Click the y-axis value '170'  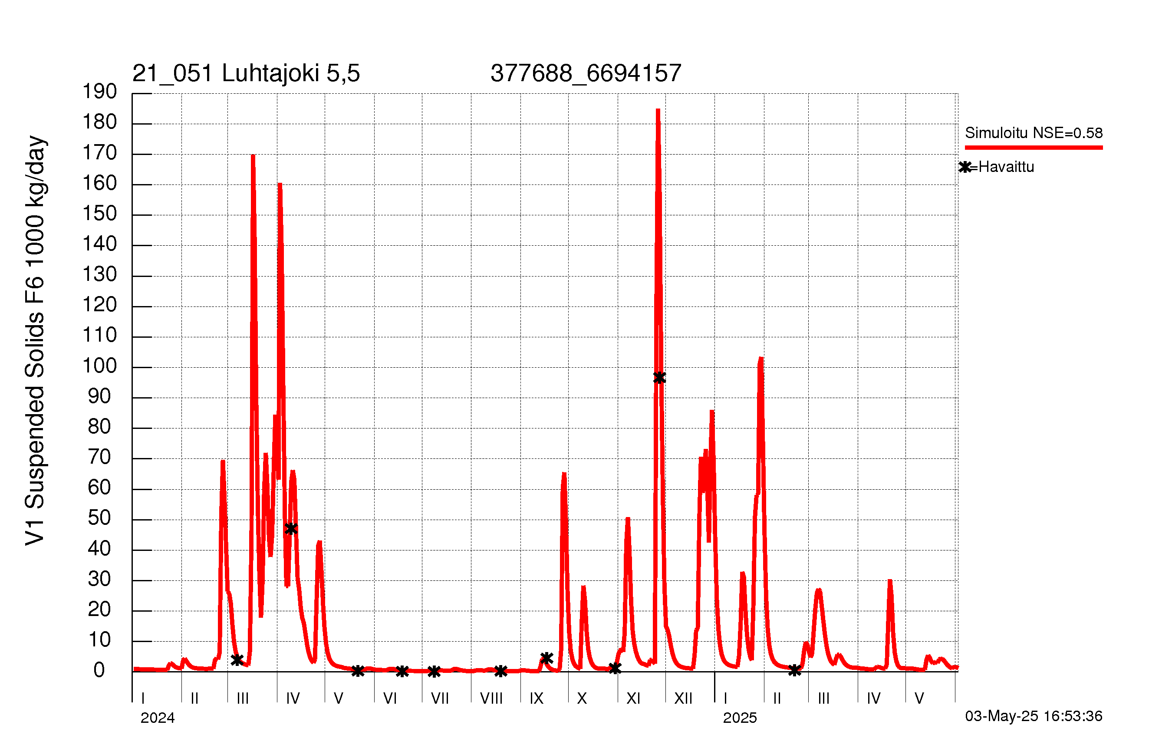click(99, 153)
